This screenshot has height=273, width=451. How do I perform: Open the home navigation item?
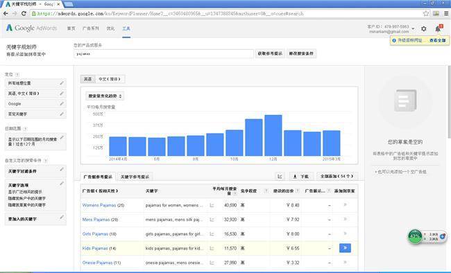[x=71, y=28]
